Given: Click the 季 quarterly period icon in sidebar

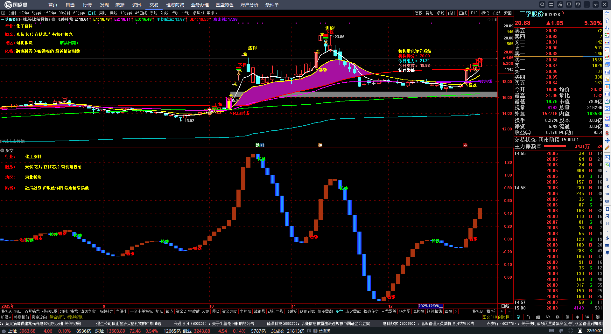Looking at the screenshot, I should click(x=607, y=246).
